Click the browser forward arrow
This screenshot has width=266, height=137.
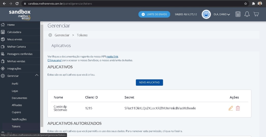tap(11, 4)
